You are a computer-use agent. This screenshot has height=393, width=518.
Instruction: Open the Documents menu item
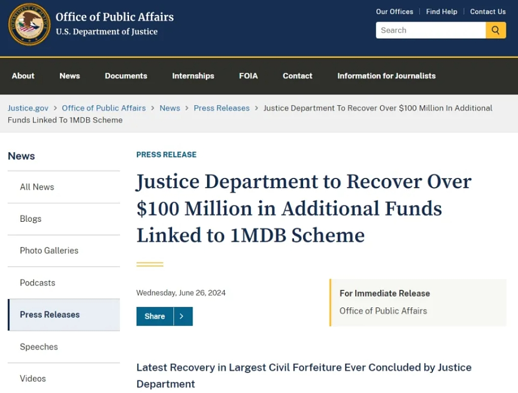tap(126, 76)
